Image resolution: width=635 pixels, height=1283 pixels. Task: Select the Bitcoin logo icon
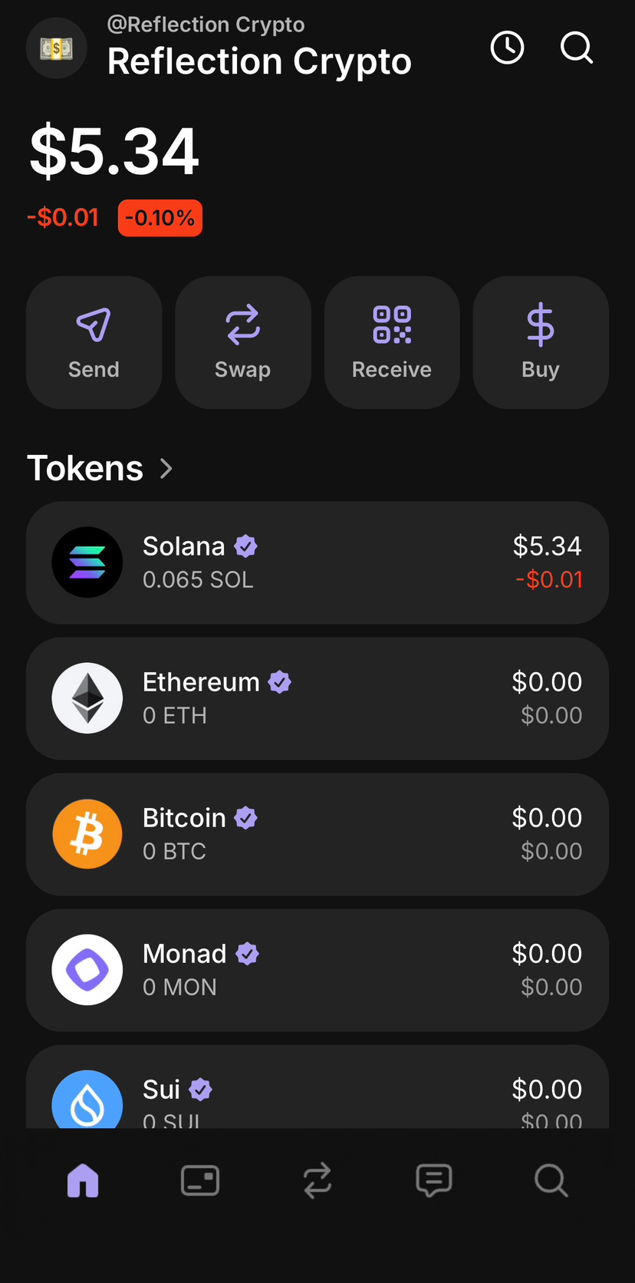click(87, 834)
